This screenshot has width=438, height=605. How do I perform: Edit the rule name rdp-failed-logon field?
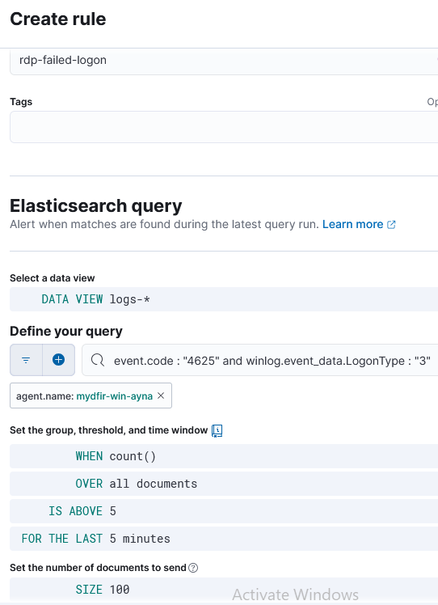(224, 61)
